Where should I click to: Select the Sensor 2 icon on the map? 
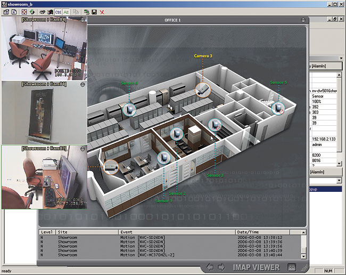(x=177, y=134)
